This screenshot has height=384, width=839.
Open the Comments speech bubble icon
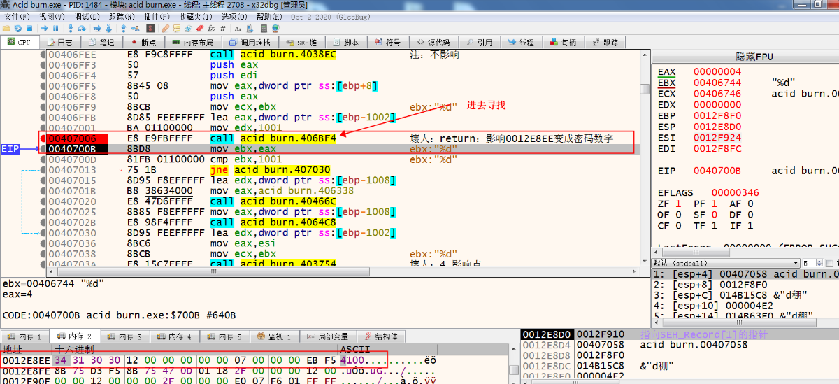coord(177,29)
